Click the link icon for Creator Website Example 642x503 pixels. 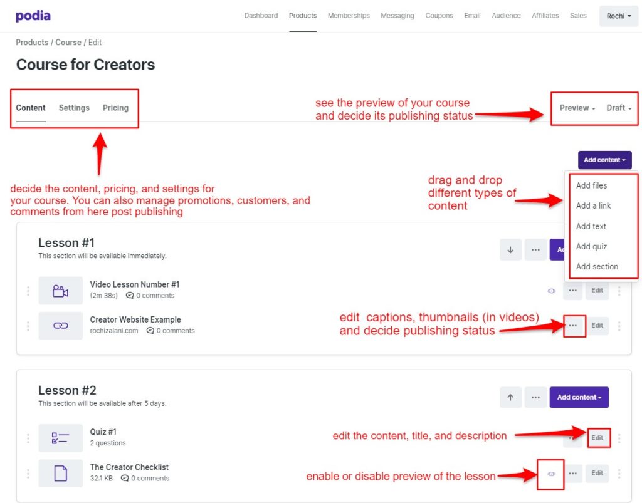pos(61,326)
